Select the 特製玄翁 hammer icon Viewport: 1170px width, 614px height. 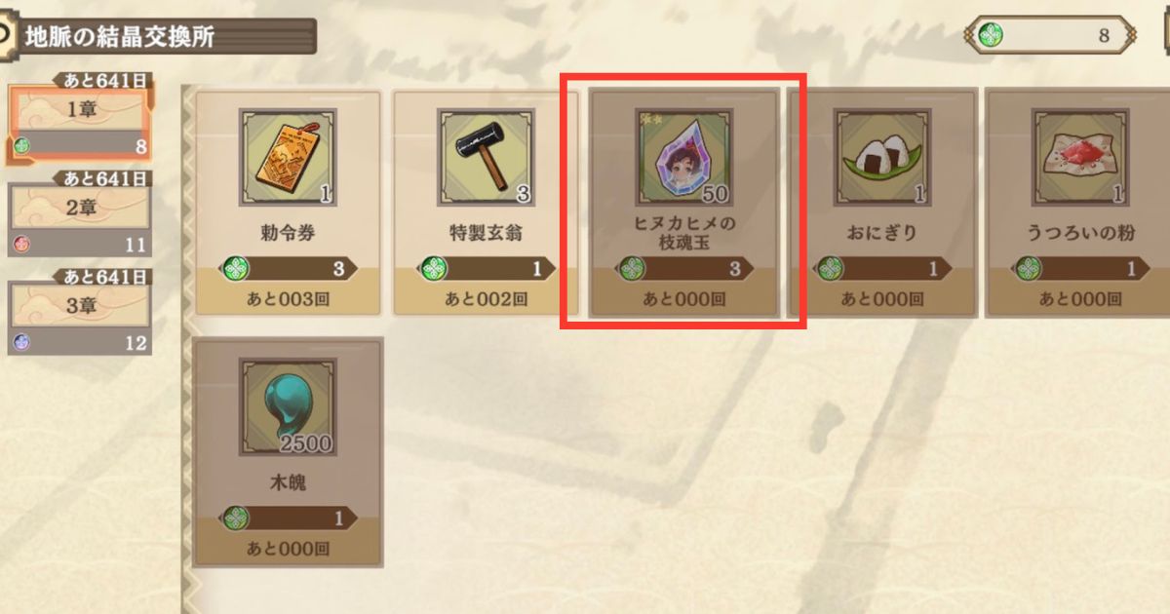487,157
